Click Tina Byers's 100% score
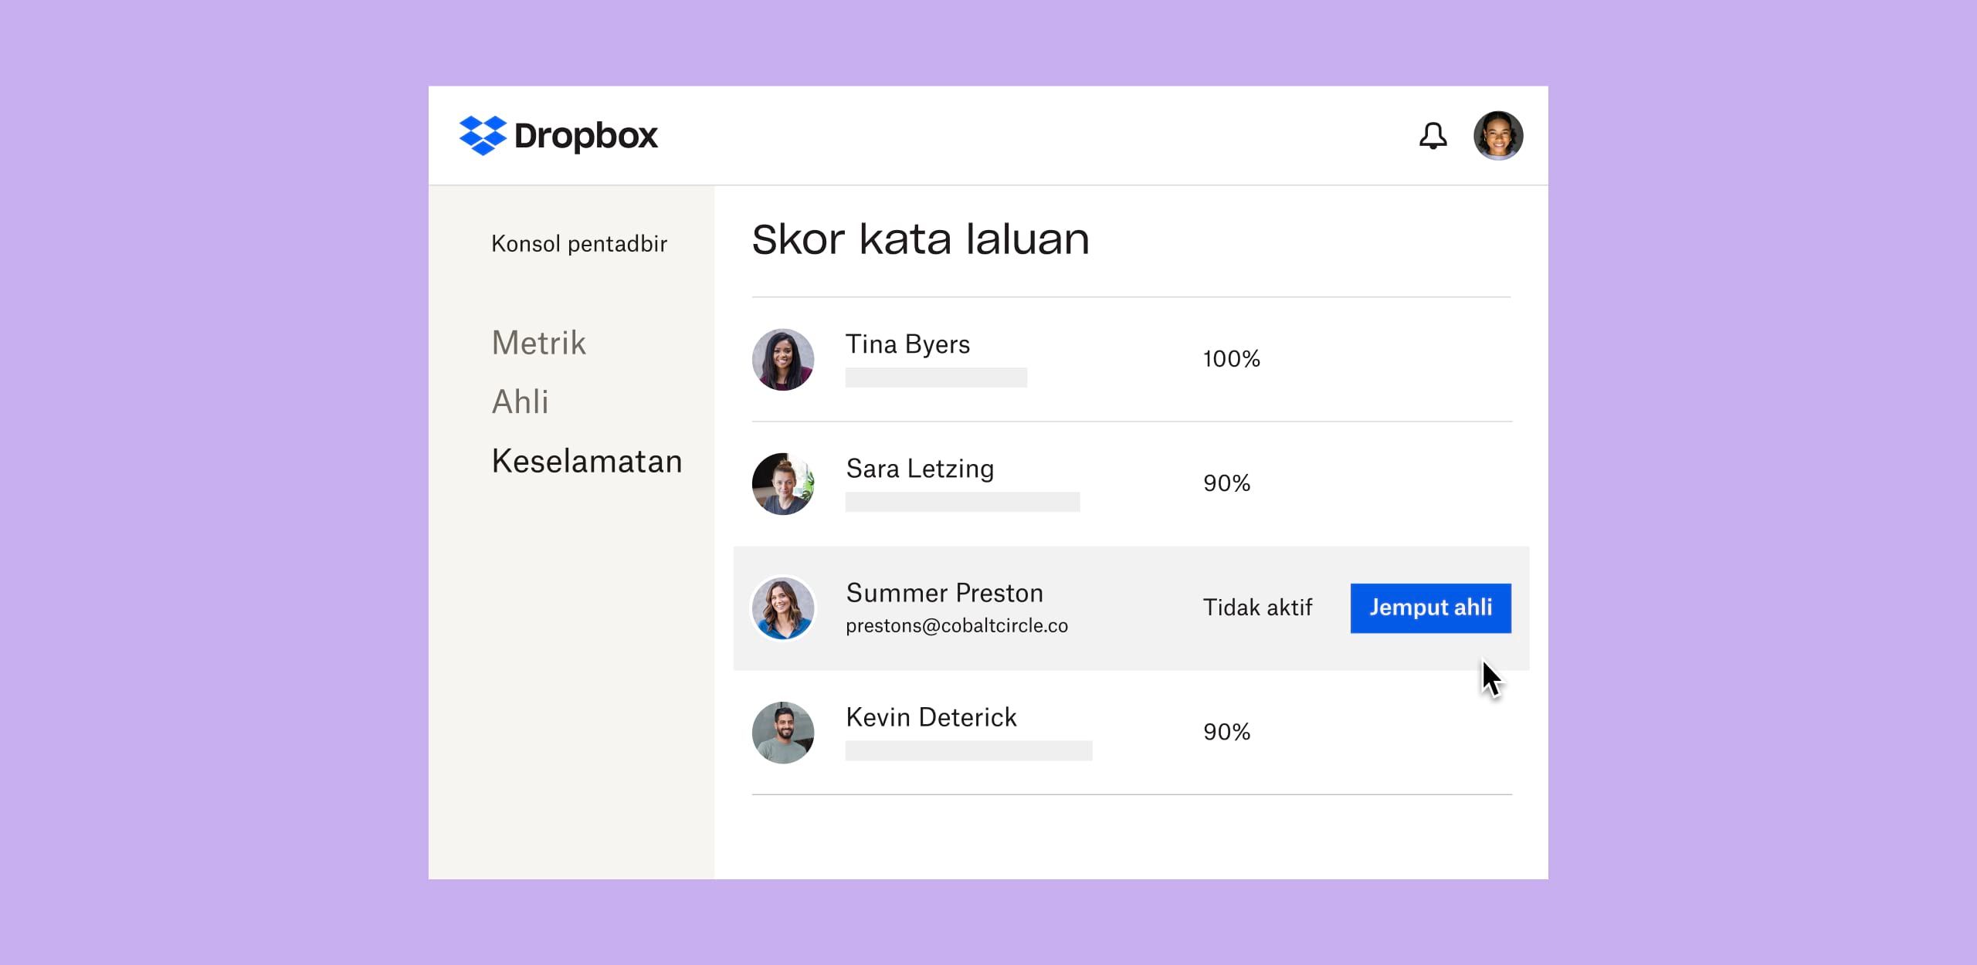The height and width of the screenshot is (965, 1977). click(1231, 358)
